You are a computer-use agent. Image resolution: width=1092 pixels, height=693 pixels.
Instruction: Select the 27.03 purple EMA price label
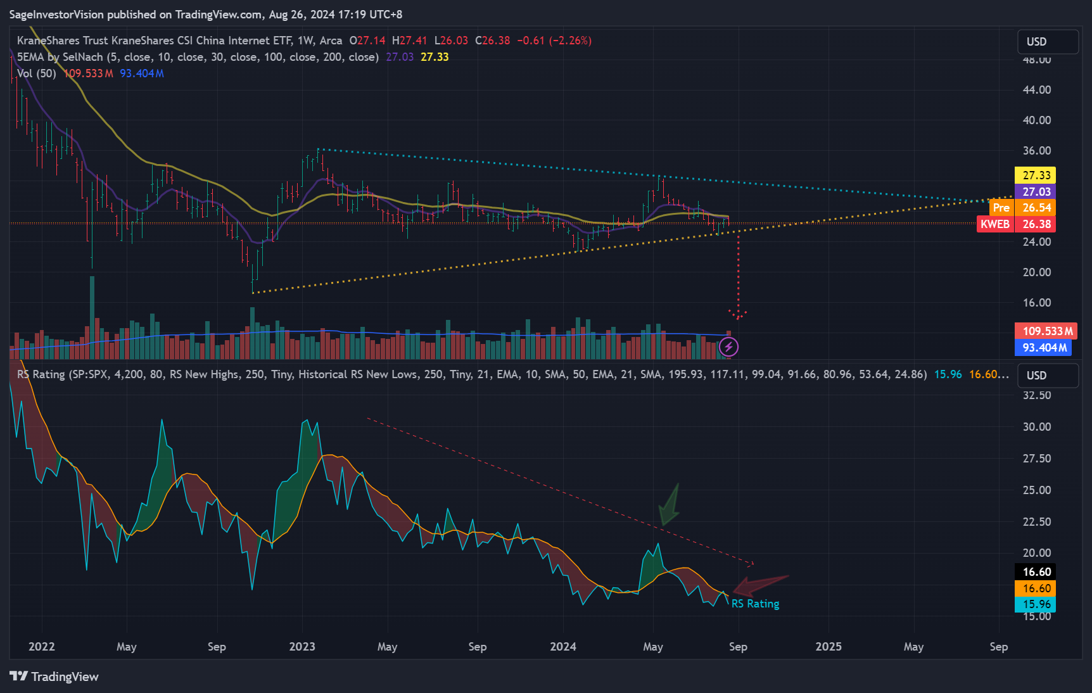[x=1036, y=191]
